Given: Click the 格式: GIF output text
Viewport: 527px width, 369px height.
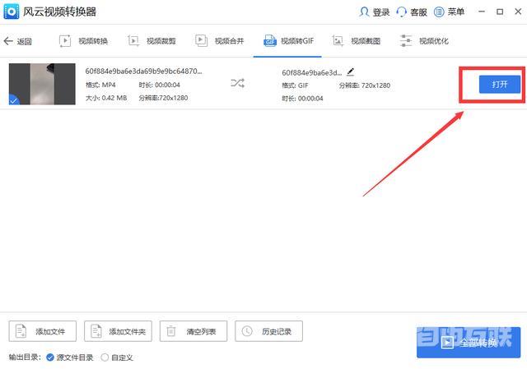Looking at the screenshot, I should (295, 85).
